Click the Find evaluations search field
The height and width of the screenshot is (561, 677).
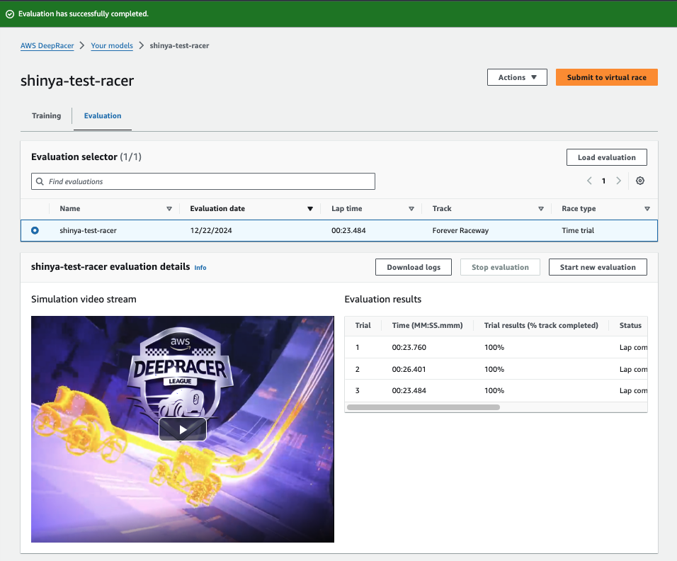(x=203, y=181)
